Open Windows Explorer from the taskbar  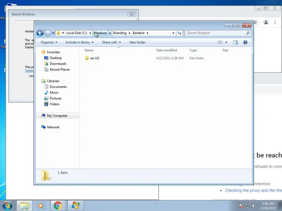click(25, 206)
